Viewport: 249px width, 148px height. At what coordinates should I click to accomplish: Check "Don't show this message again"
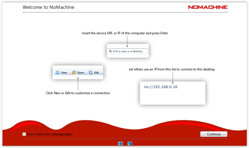(x=24, y=134)
